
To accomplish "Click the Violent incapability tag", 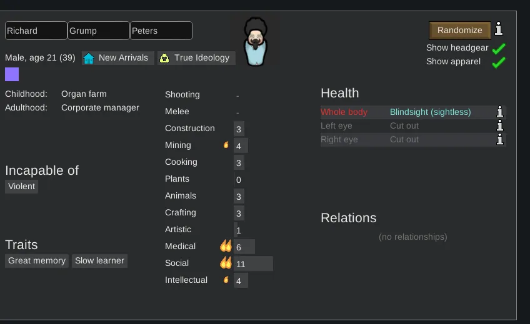I will [x=22, y=187].
